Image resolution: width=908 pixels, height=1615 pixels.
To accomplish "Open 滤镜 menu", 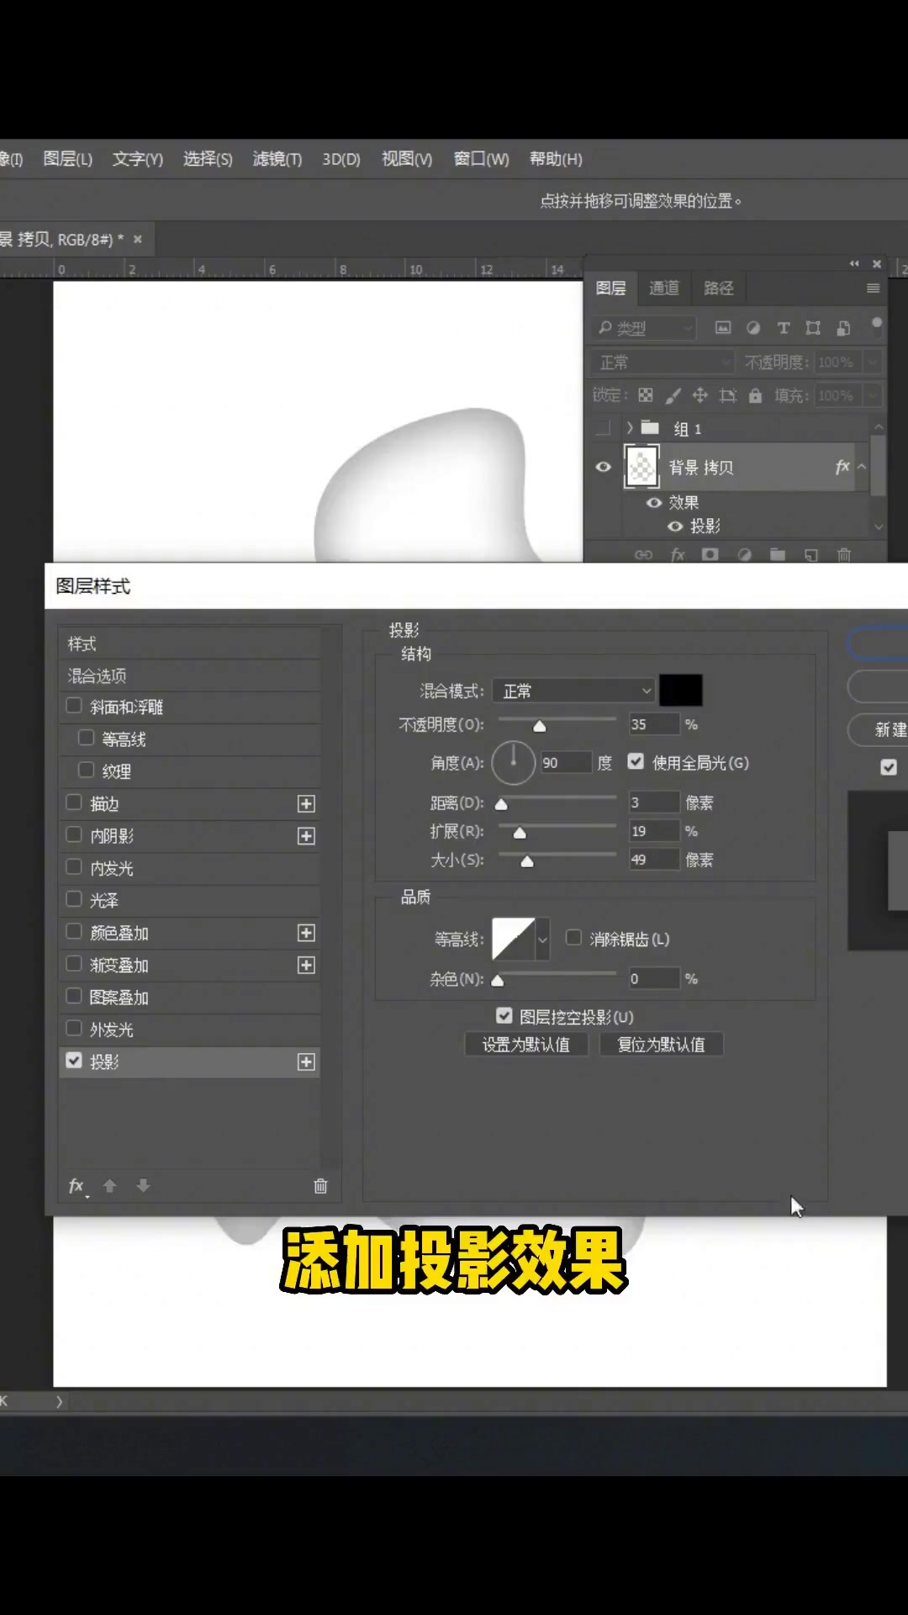I will (x=277, y=159).
